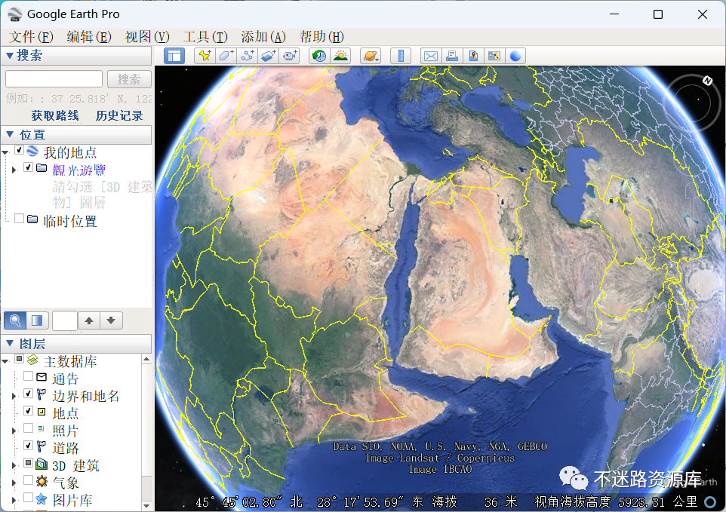The image size is (726, 512).
Task: Open the 文件(F) menu
Action: click(32, 36)
